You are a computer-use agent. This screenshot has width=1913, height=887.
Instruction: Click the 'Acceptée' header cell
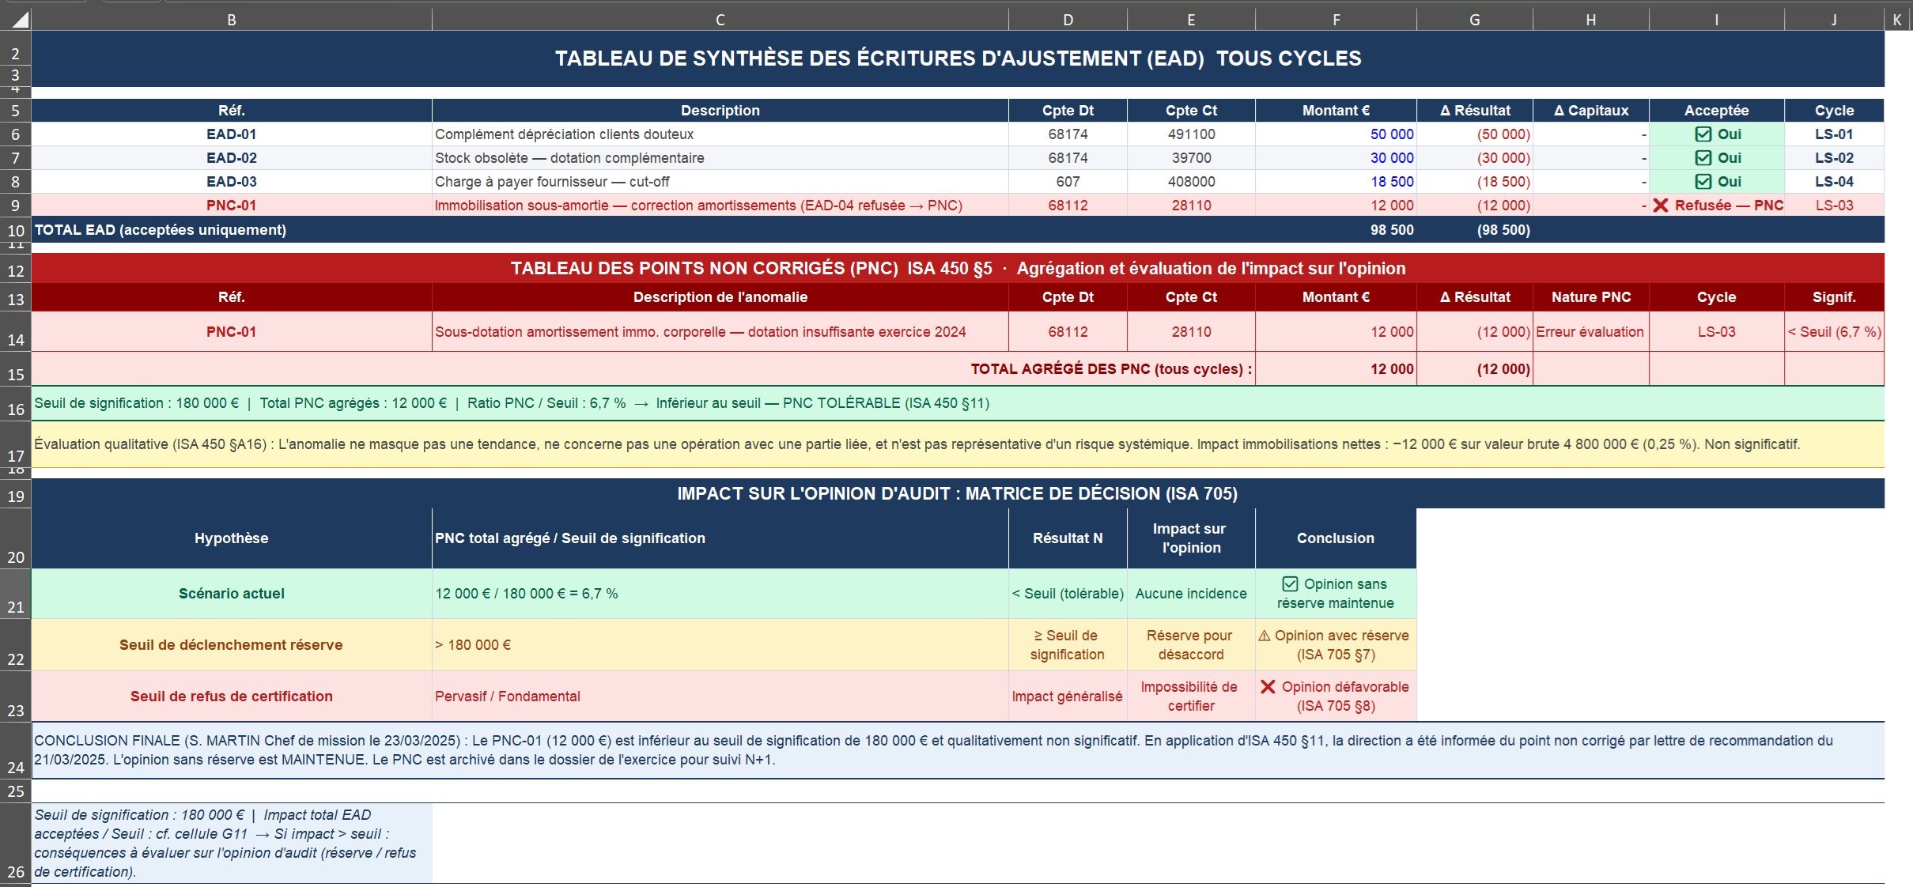pos(1716,111)
